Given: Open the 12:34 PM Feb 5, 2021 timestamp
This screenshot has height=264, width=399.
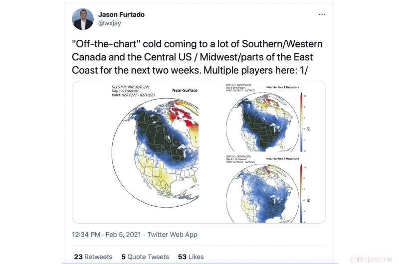Looking at the screenshot, I should pos(106,234).
